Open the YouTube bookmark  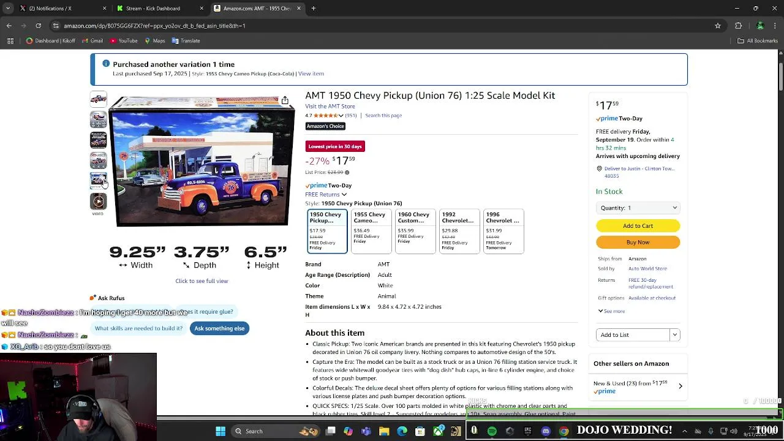123,41
